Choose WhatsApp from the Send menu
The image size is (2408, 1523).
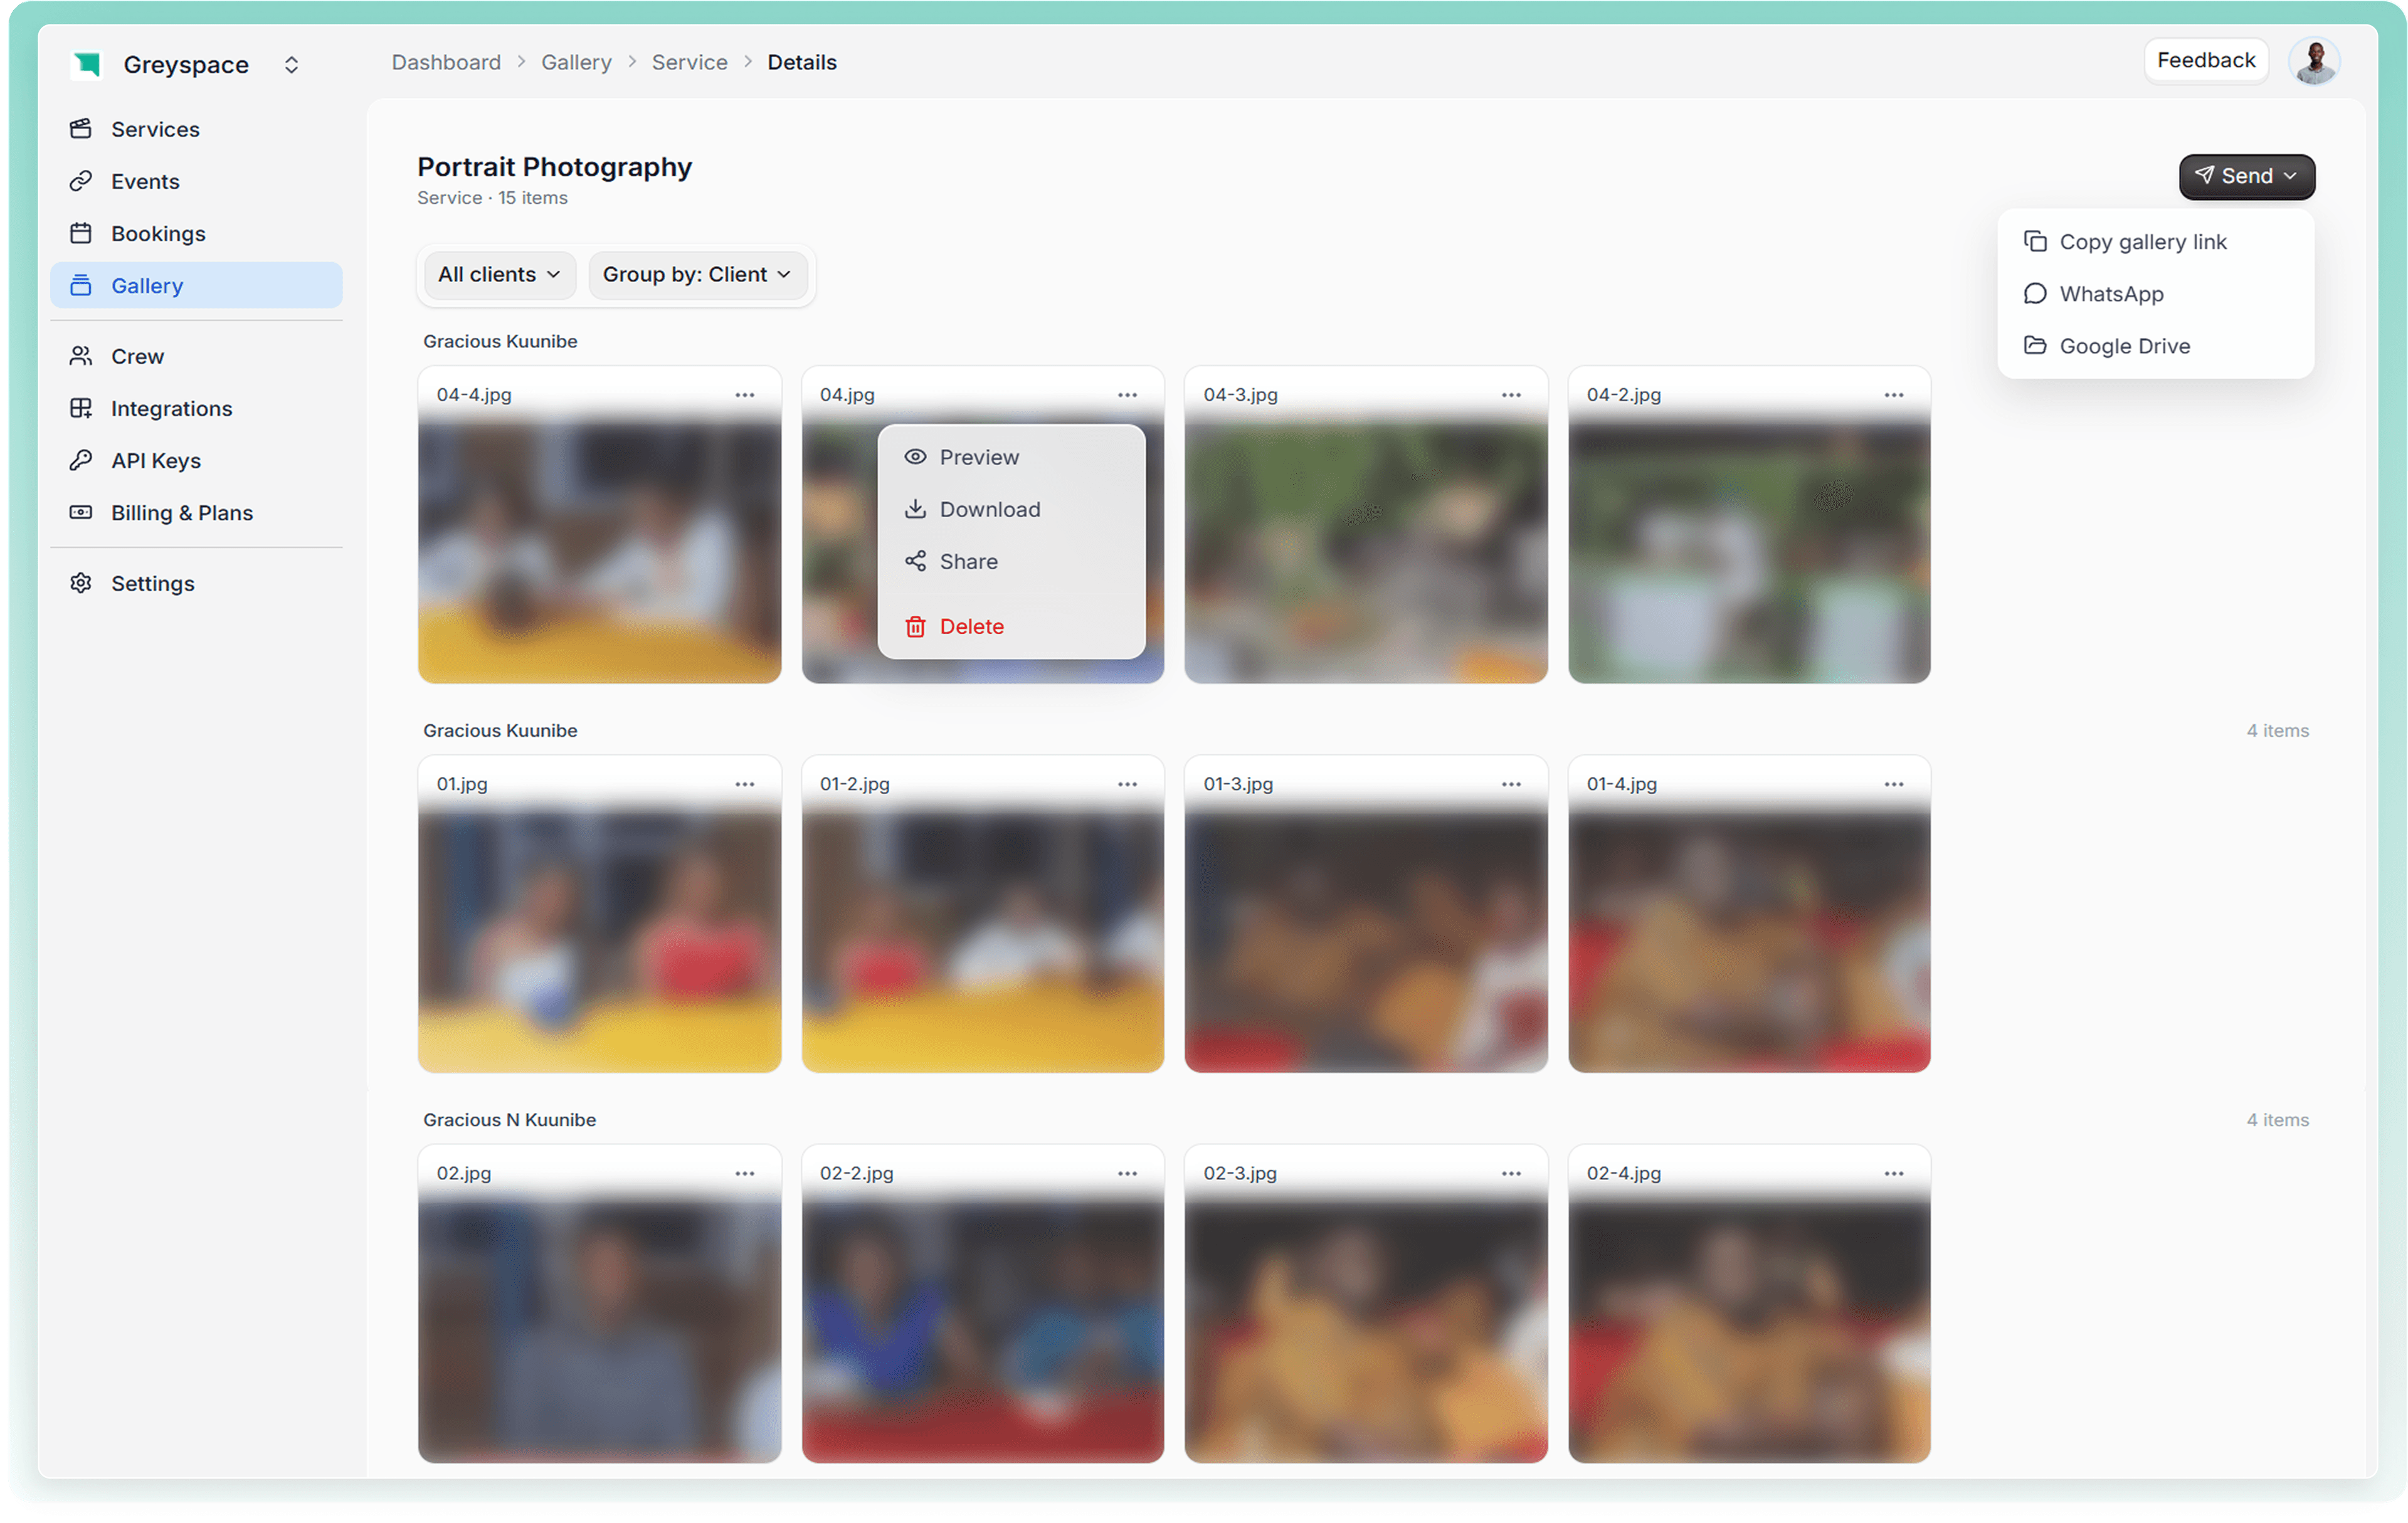pos(2110,294)
